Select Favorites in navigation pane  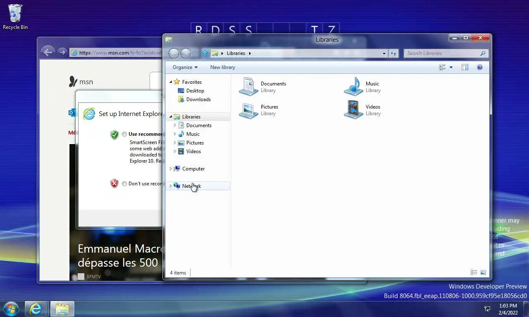[192, 82]
